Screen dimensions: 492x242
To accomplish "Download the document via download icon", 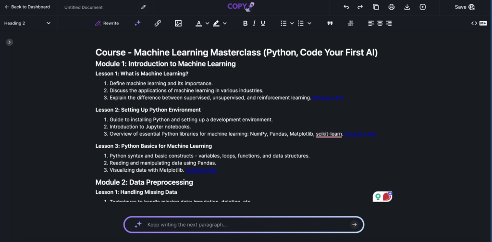I will pyautogui.click(x=407, y=7).
